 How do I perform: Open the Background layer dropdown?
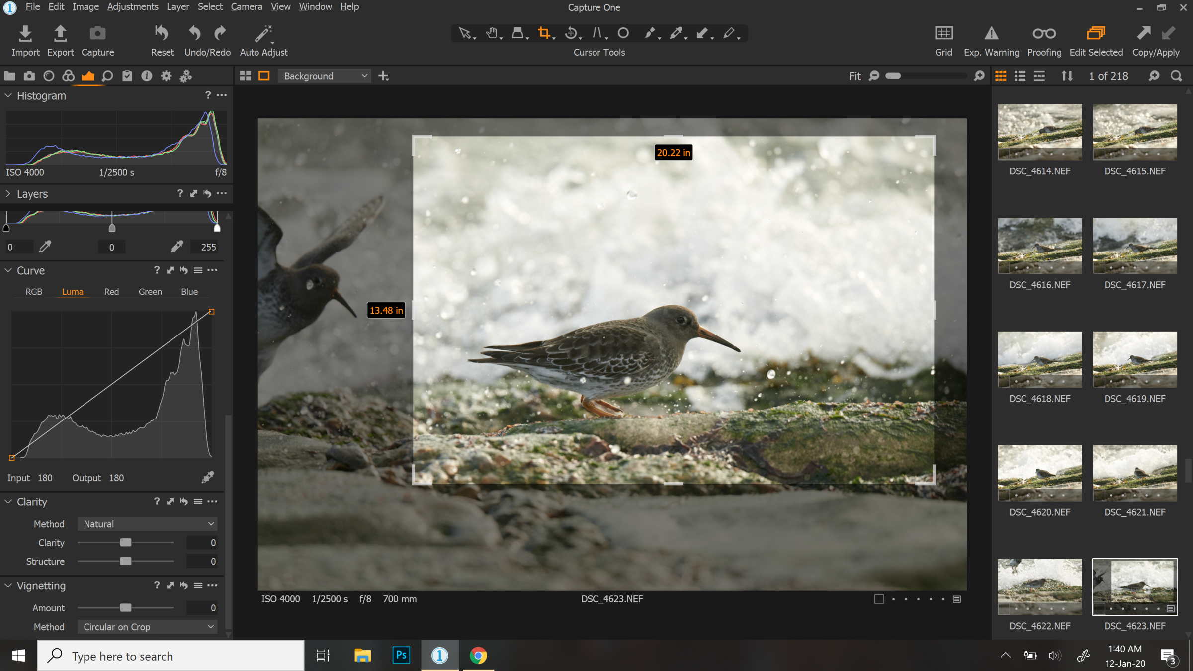pos(325,76)
